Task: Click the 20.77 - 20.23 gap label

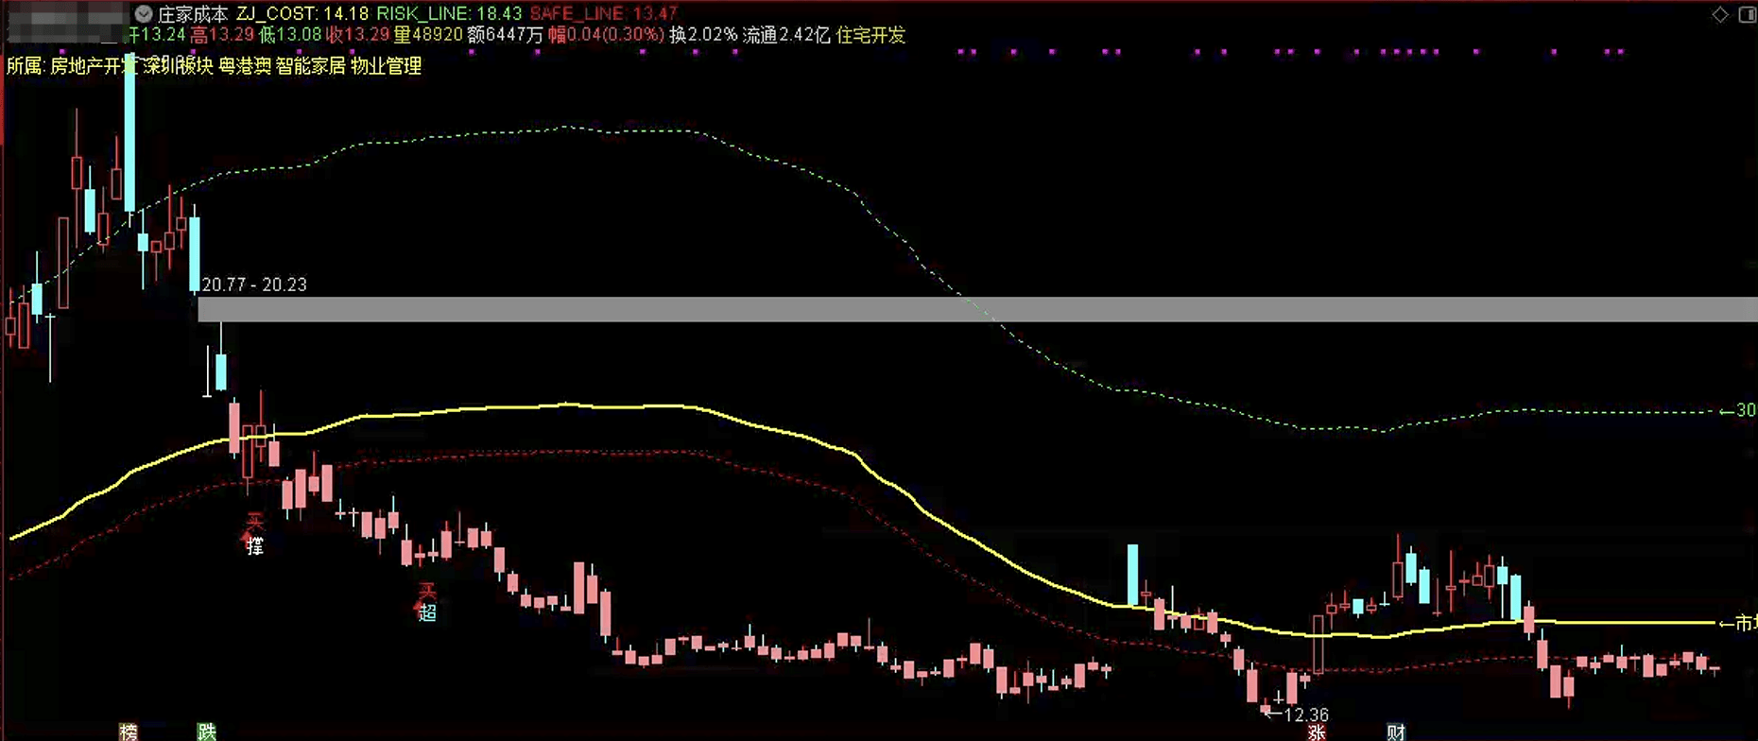Action: pos(254,284)
